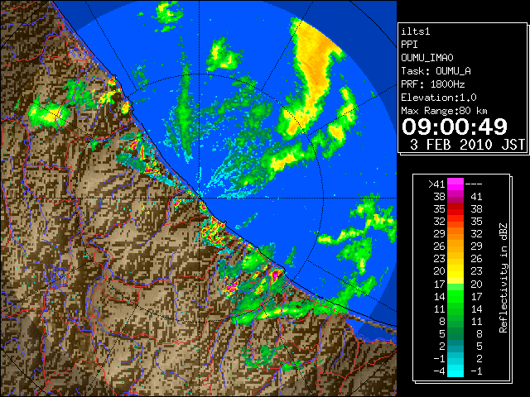Click the 'Reflectivity in dBZ' axis label

click(503, 278)
